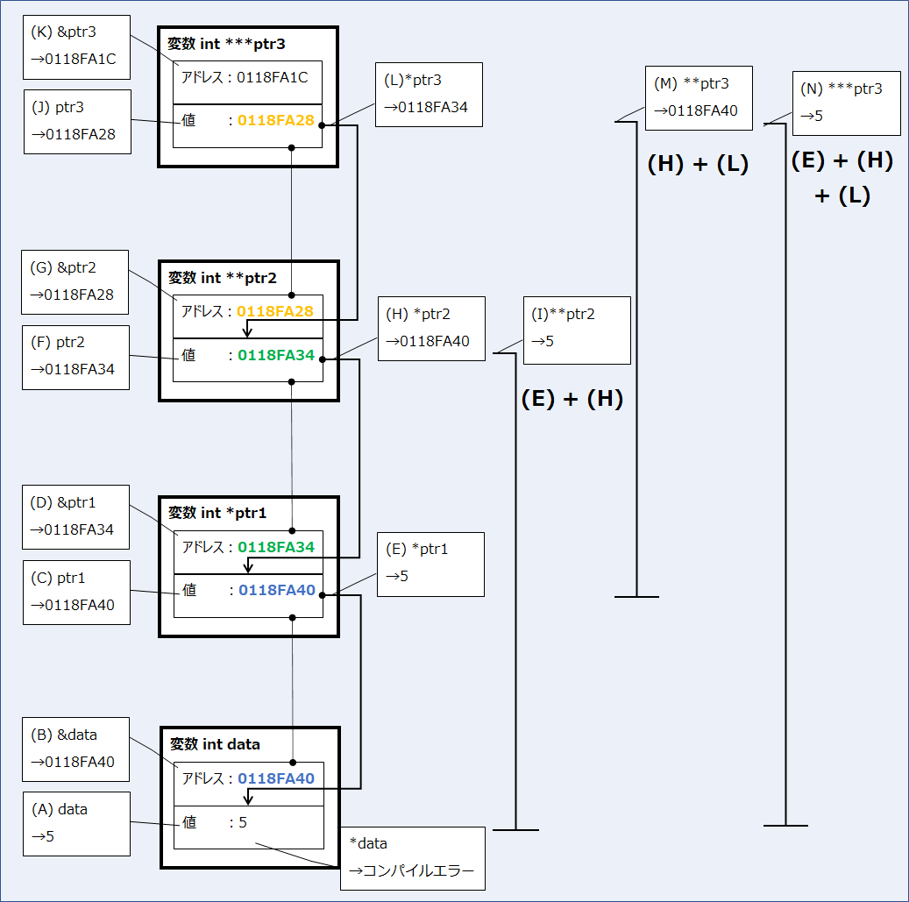
Task: Click the '変数 int ***ptr3' title
Action: (x=226, y=44)
